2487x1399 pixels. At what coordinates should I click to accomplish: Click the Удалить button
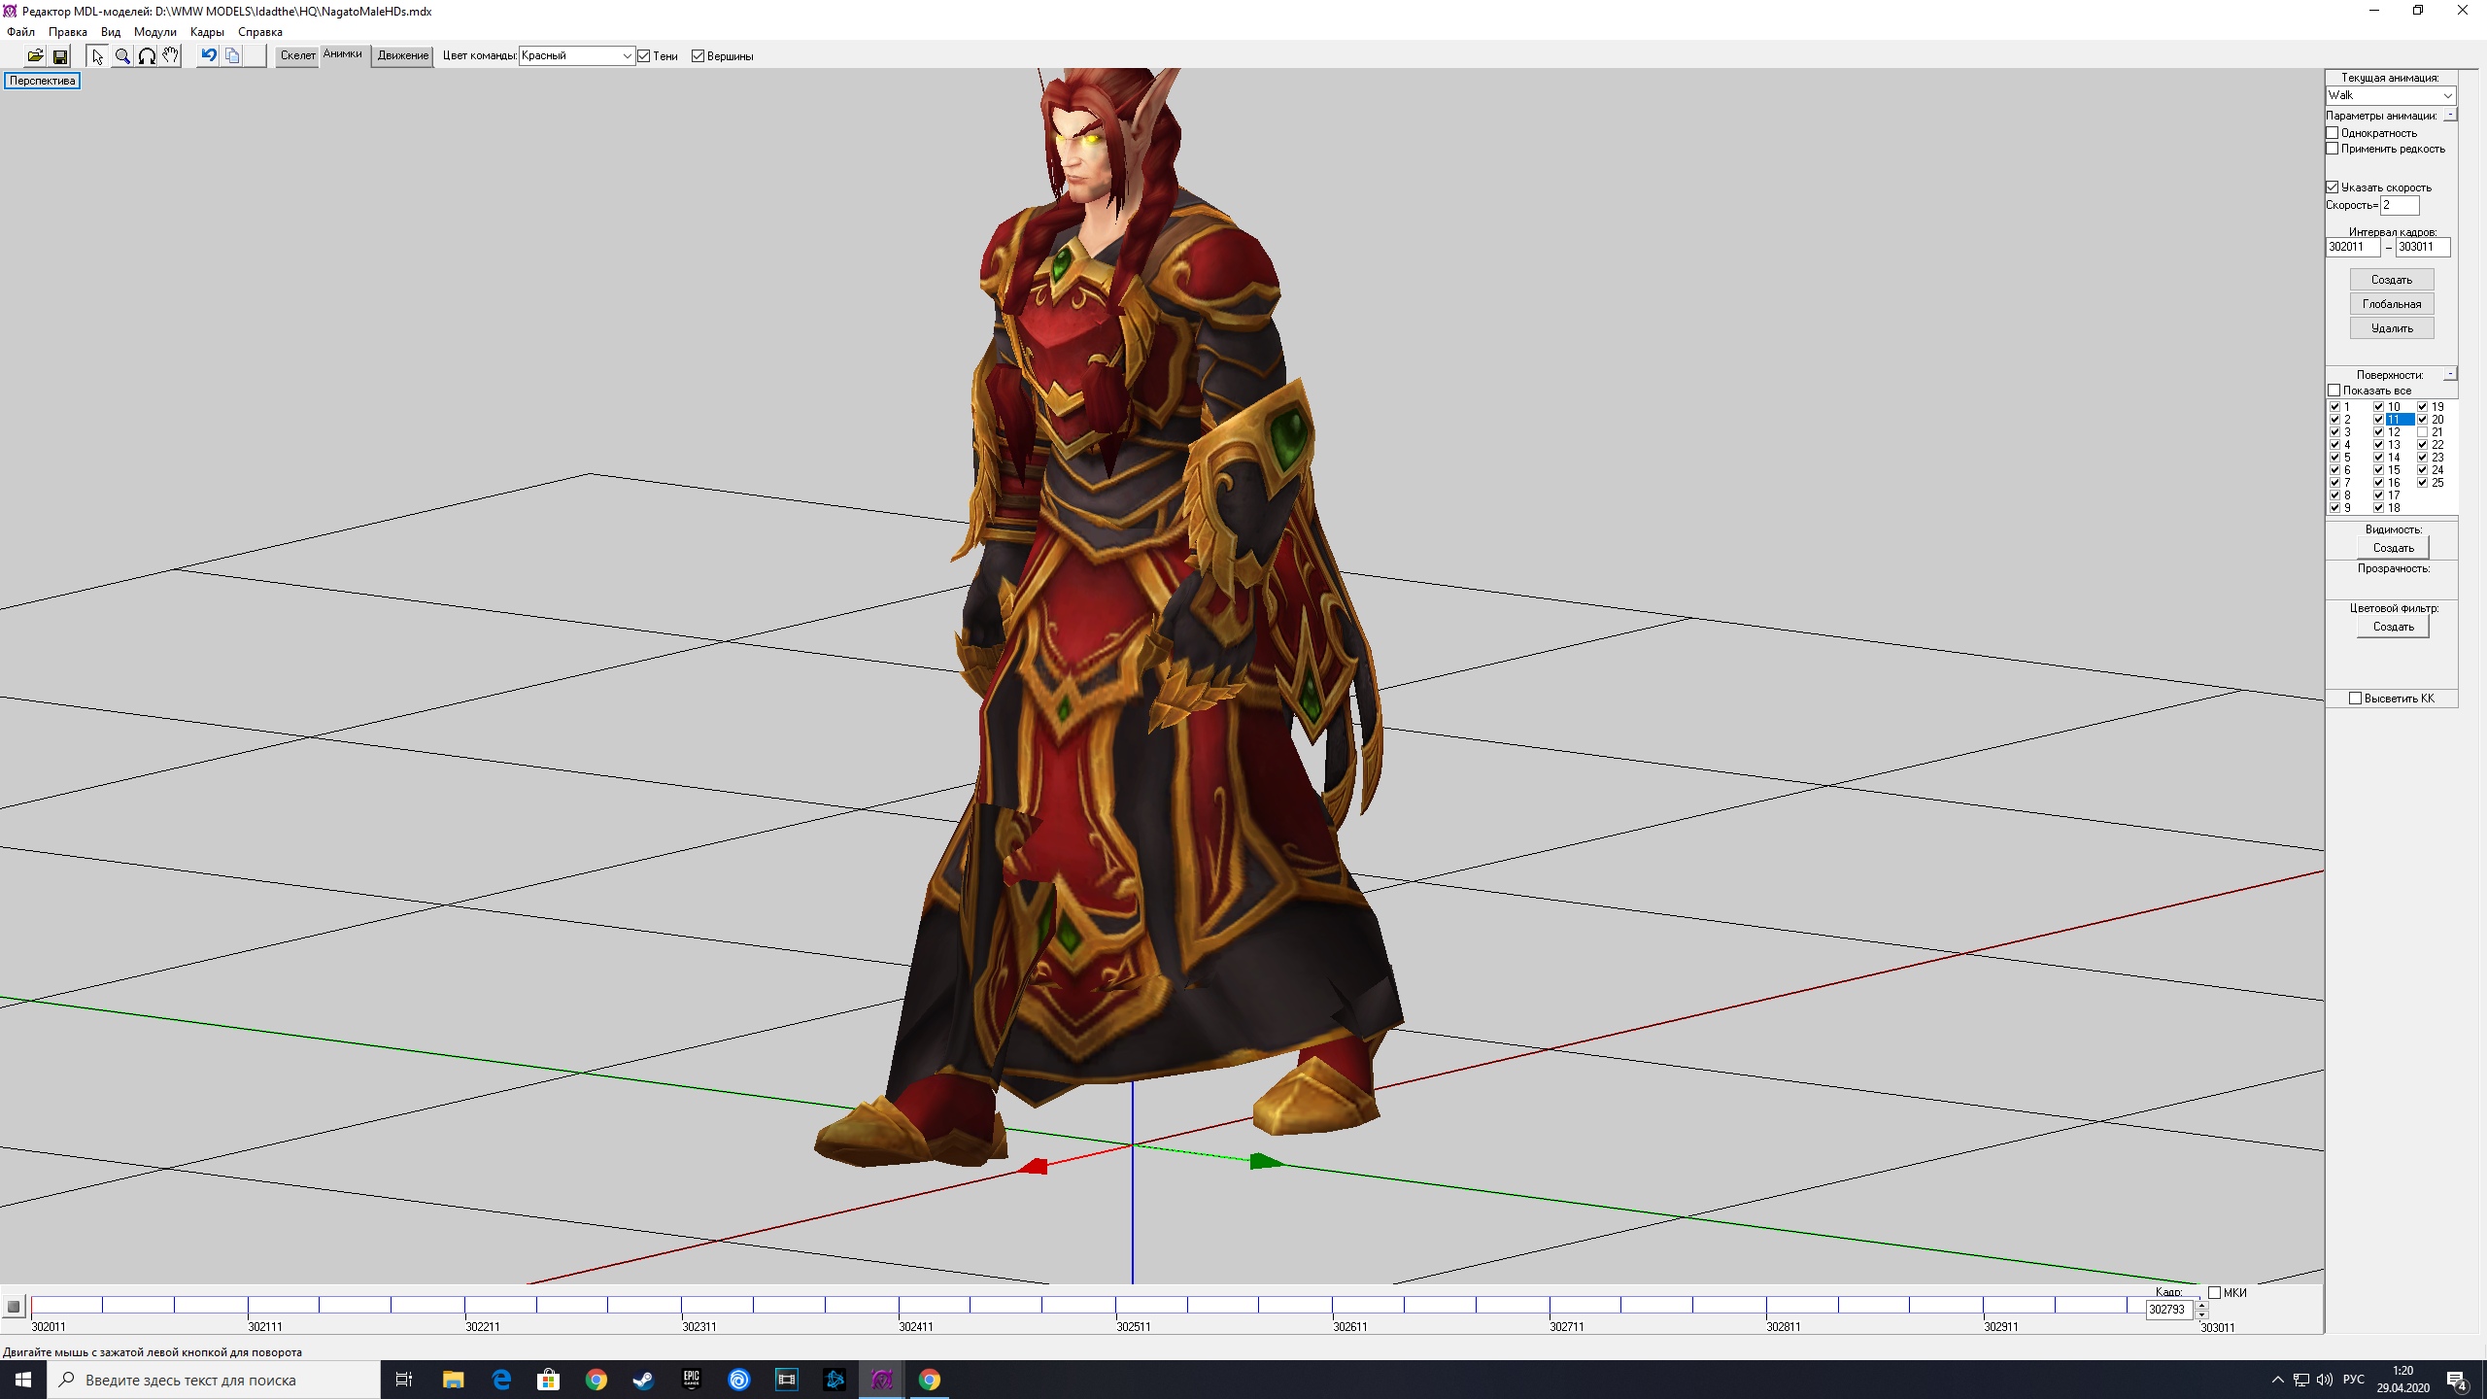2391,328
